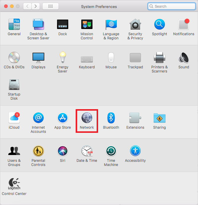Click the back navigation arrow
198x205 pixels.
pos(27,6)
